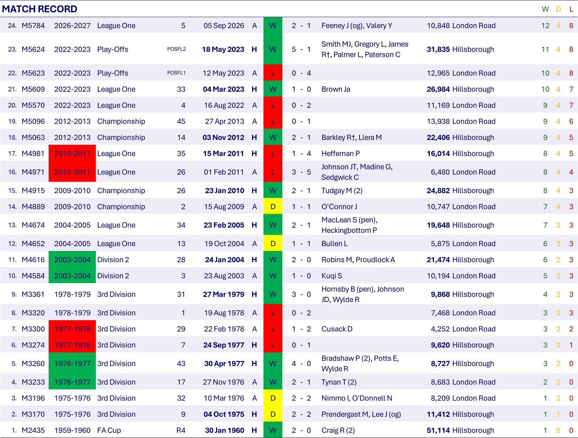
Task: Click the green W cell for 18 May 2023
Action: (x=273, y=49)
